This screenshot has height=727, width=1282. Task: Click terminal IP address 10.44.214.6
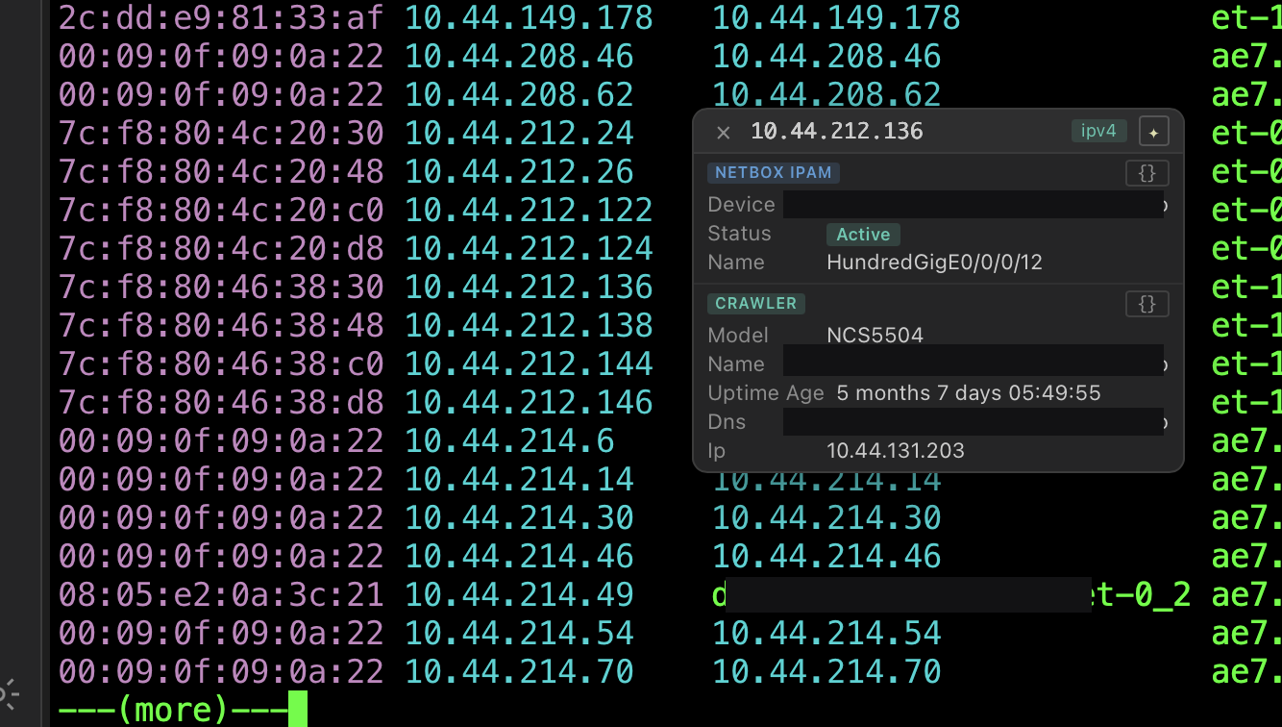[509, 440]
